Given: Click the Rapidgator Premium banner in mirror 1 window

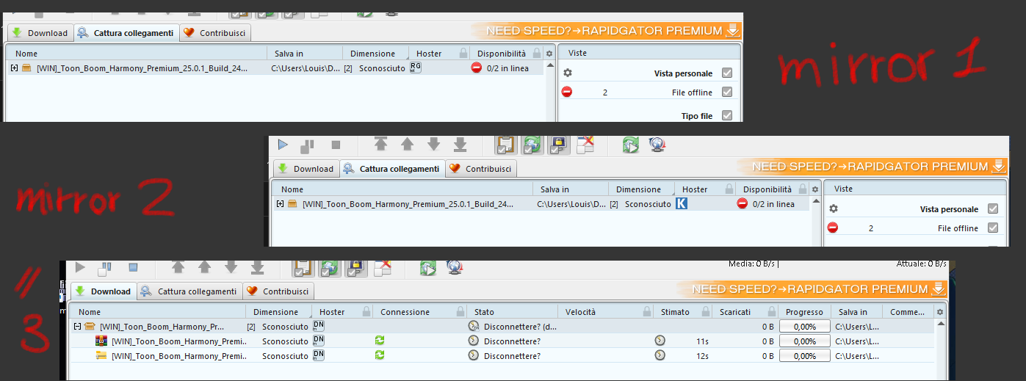Looking at the screenshot, I should [606, 31].
